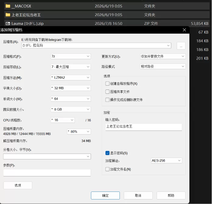Image resolution: width=212 pixels, height=204 pixels.
Task: Click the 186 KB size entry
Action: tap(202, 50)
